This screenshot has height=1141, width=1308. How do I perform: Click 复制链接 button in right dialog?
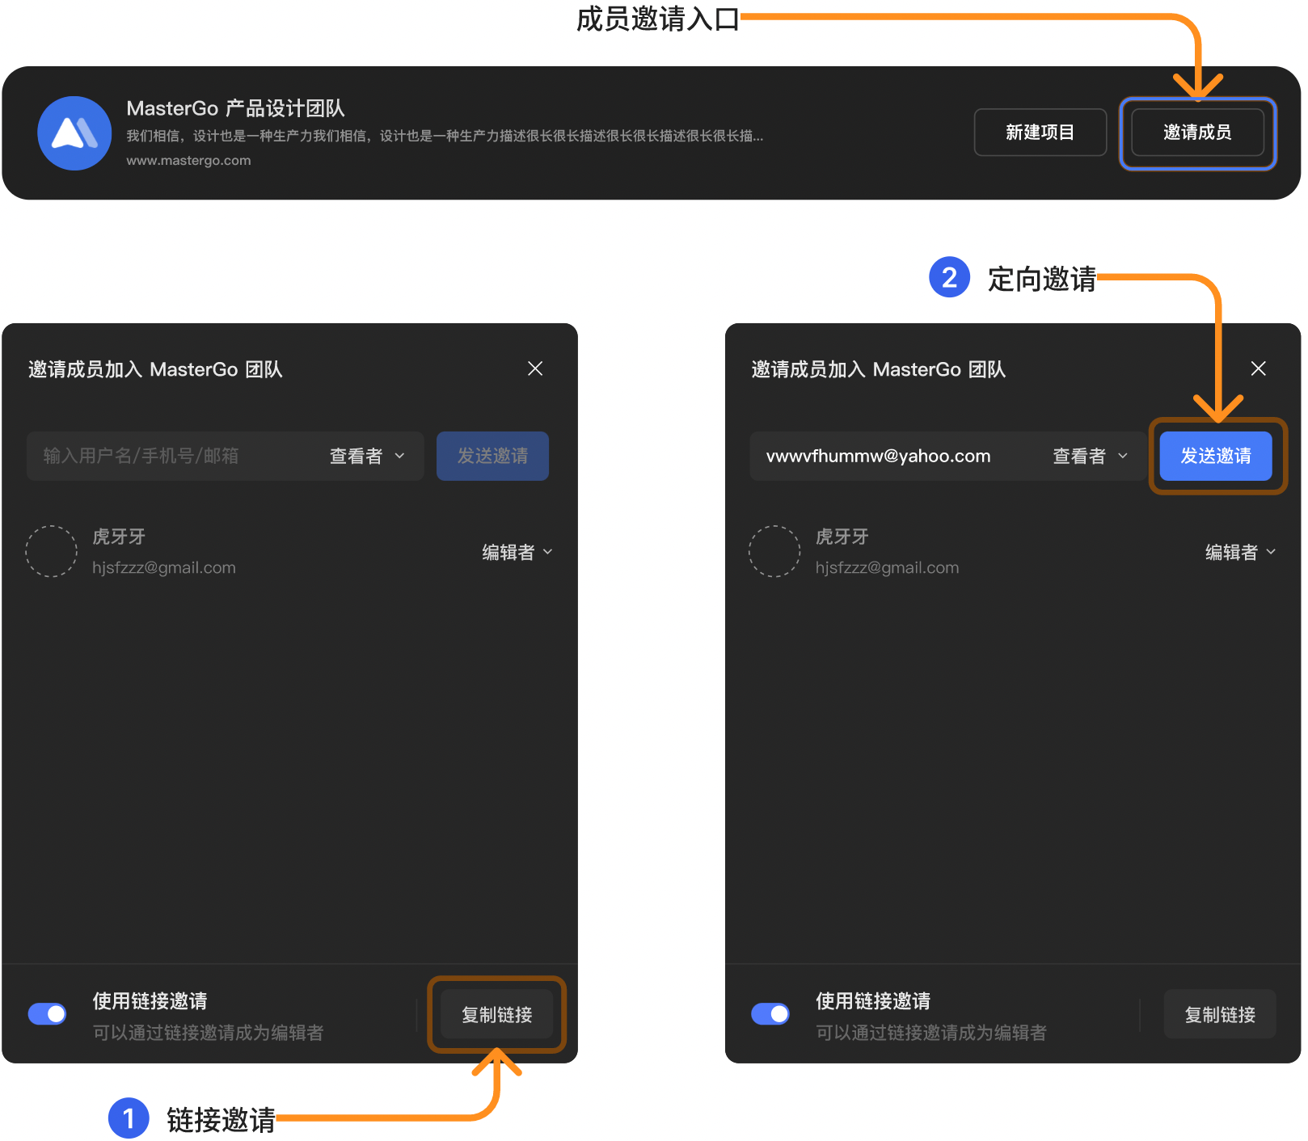point(1220,1014)
